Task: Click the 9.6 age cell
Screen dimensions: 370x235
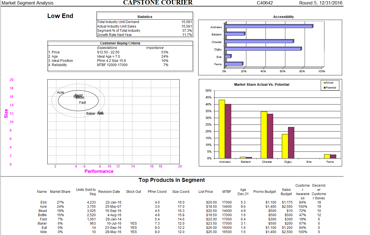Action: click(x=243, y=207)
